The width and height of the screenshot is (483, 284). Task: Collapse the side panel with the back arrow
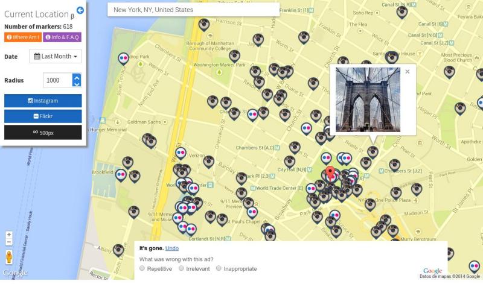click(80, 10)
